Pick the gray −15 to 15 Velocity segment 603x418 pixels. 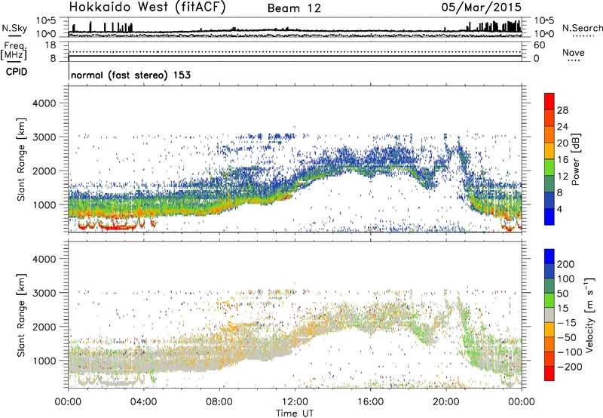pyautogui.click(x=549, y=315)
